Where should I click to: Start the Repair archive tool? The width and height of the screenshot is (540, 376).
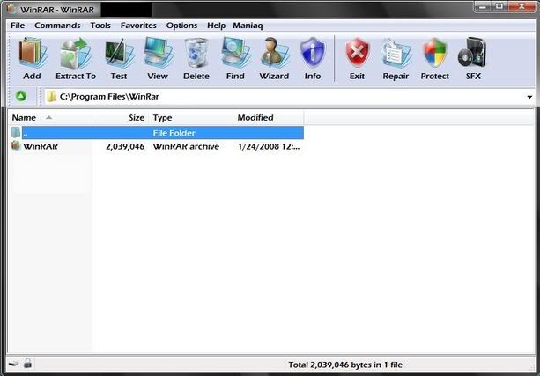396,54
